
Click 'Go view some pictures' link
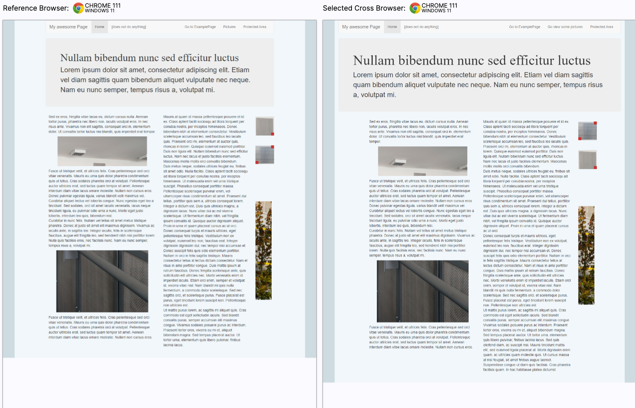[565, 27]
